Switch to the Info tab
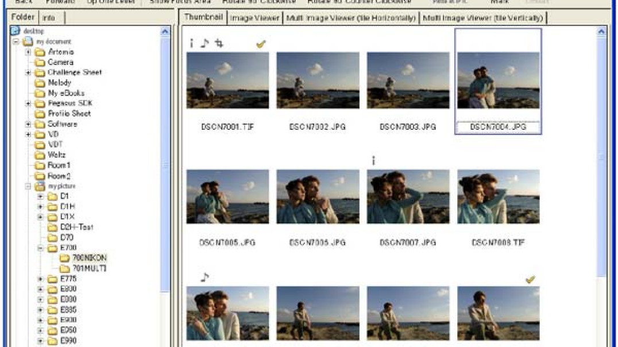 pos(49,18)
